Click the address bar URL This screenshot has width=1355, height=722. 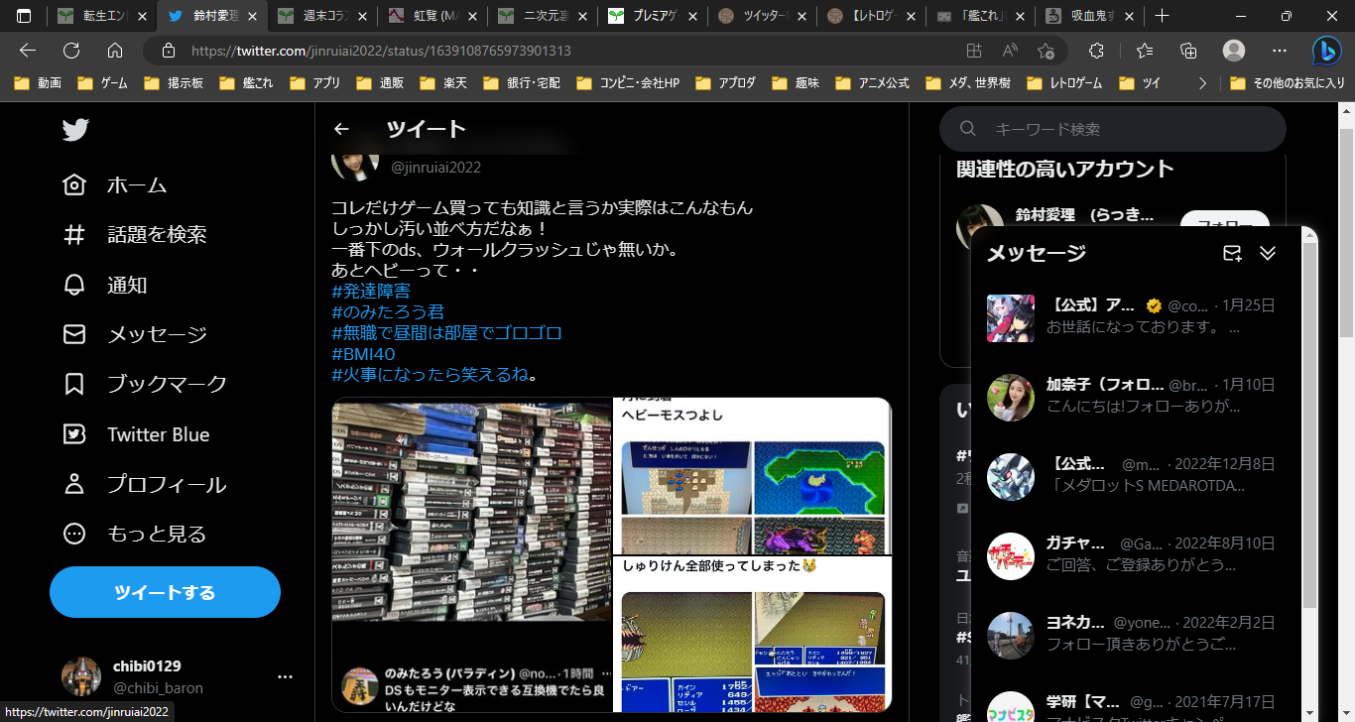tap(381, 51)
